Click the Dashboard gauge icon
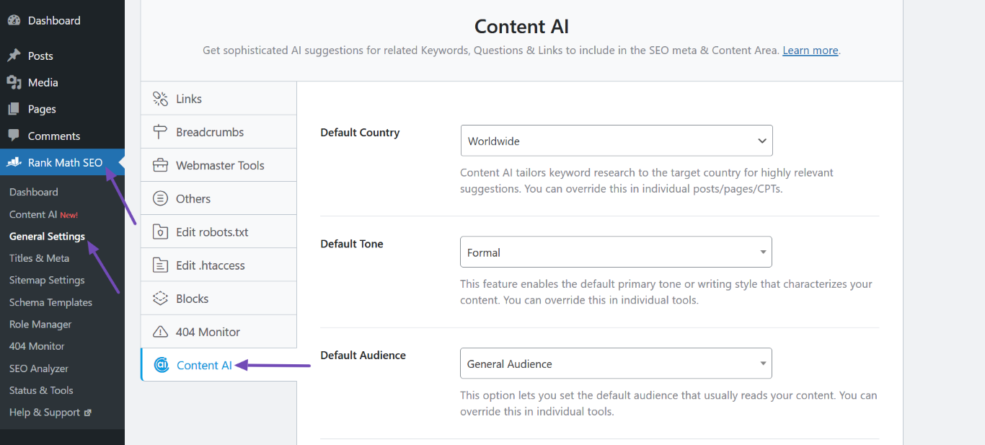This screenshot has height=445, width=985. 14,20
